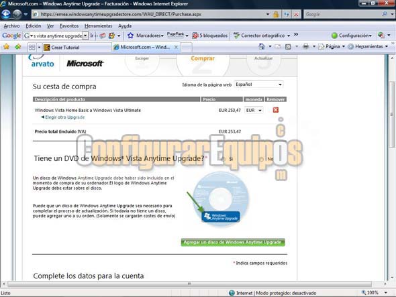Expand the address bar URL history dropdown
This screenshot has width=396, height=297.
(x=268, y=14)
